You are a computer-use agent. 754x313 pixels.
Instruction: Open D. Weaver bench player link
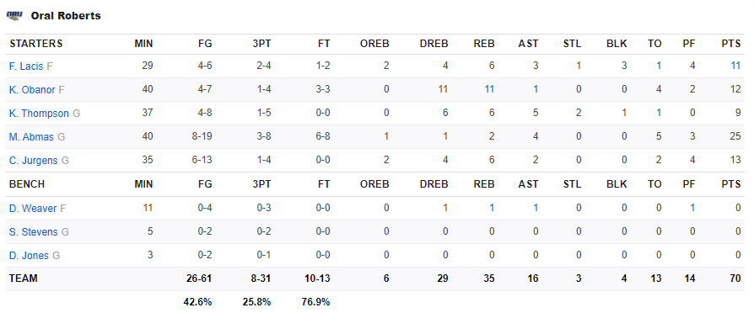tap(33, 209)
